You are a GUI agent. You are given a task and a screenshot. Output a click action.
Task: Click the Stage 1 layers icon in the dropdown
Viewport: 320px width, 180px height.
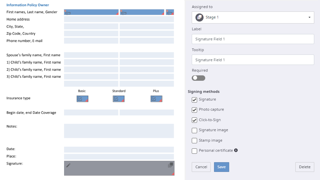[199, 17]
